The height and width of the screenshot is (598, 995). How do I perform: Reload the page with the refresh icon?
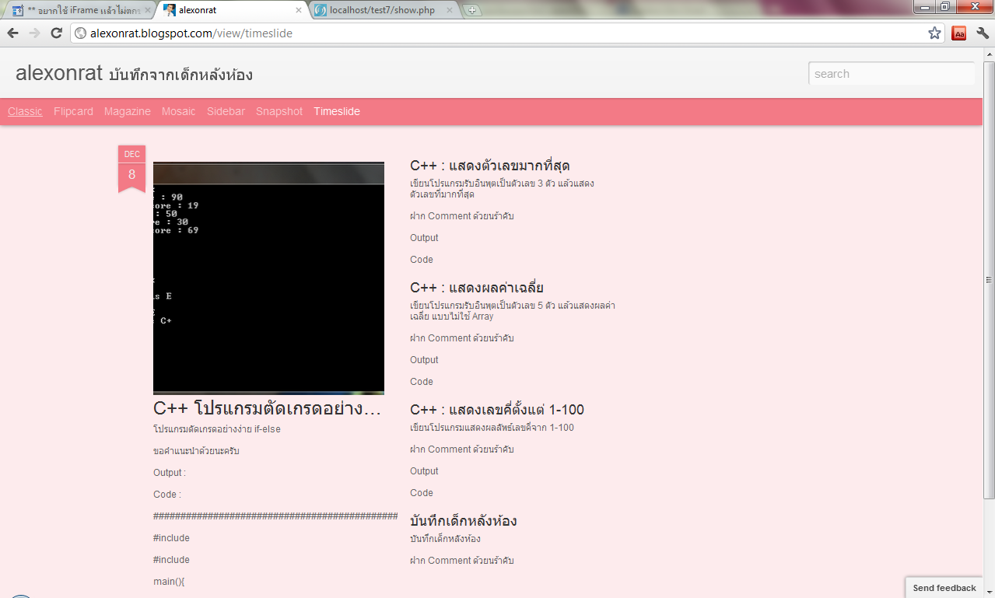tap(56, 33)
